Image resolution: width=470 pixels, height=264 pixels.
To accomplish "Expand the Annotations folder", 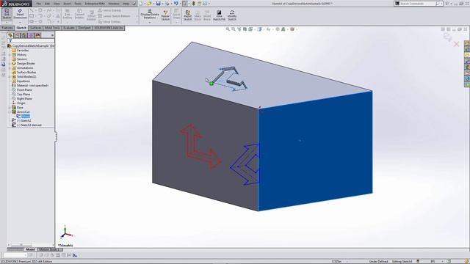I will click(x=10, y=68).
